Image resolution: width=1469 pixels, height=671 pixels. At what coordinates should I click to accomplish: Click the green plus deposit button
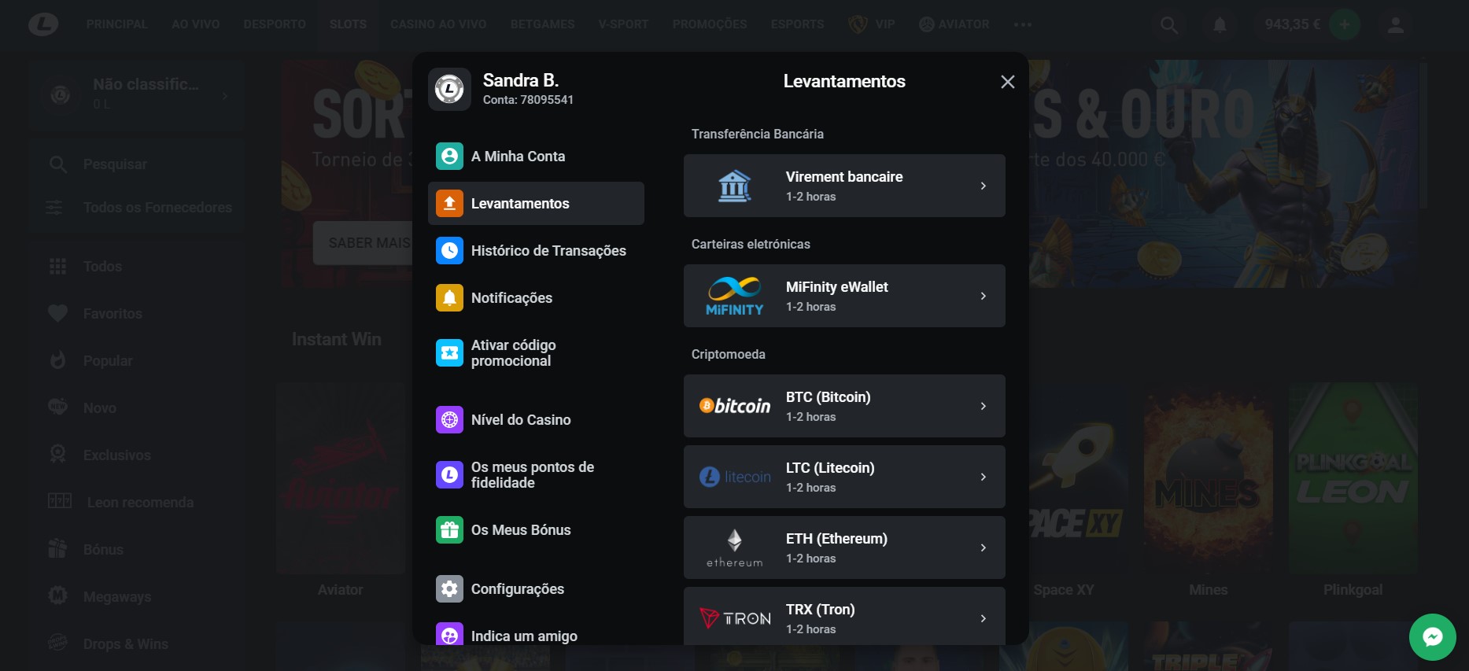tap(1345, 24)
